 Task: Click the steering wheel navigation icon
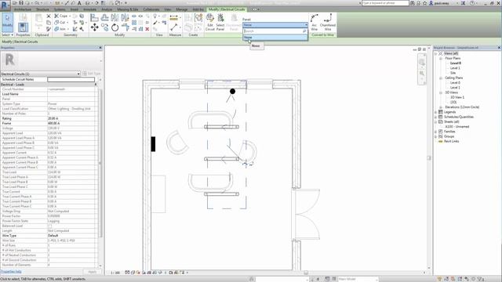point(422,62)
